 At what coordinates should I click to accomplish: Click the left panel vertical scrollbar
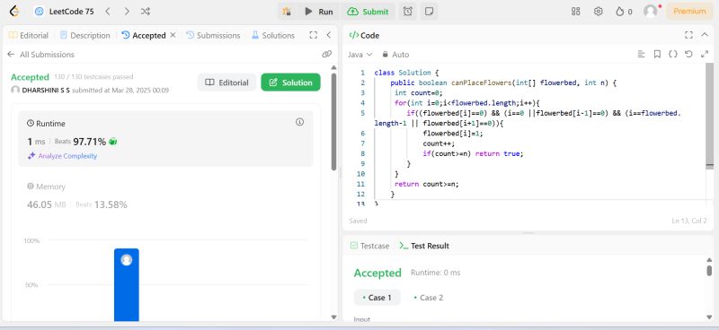click(x=333, y=122)
